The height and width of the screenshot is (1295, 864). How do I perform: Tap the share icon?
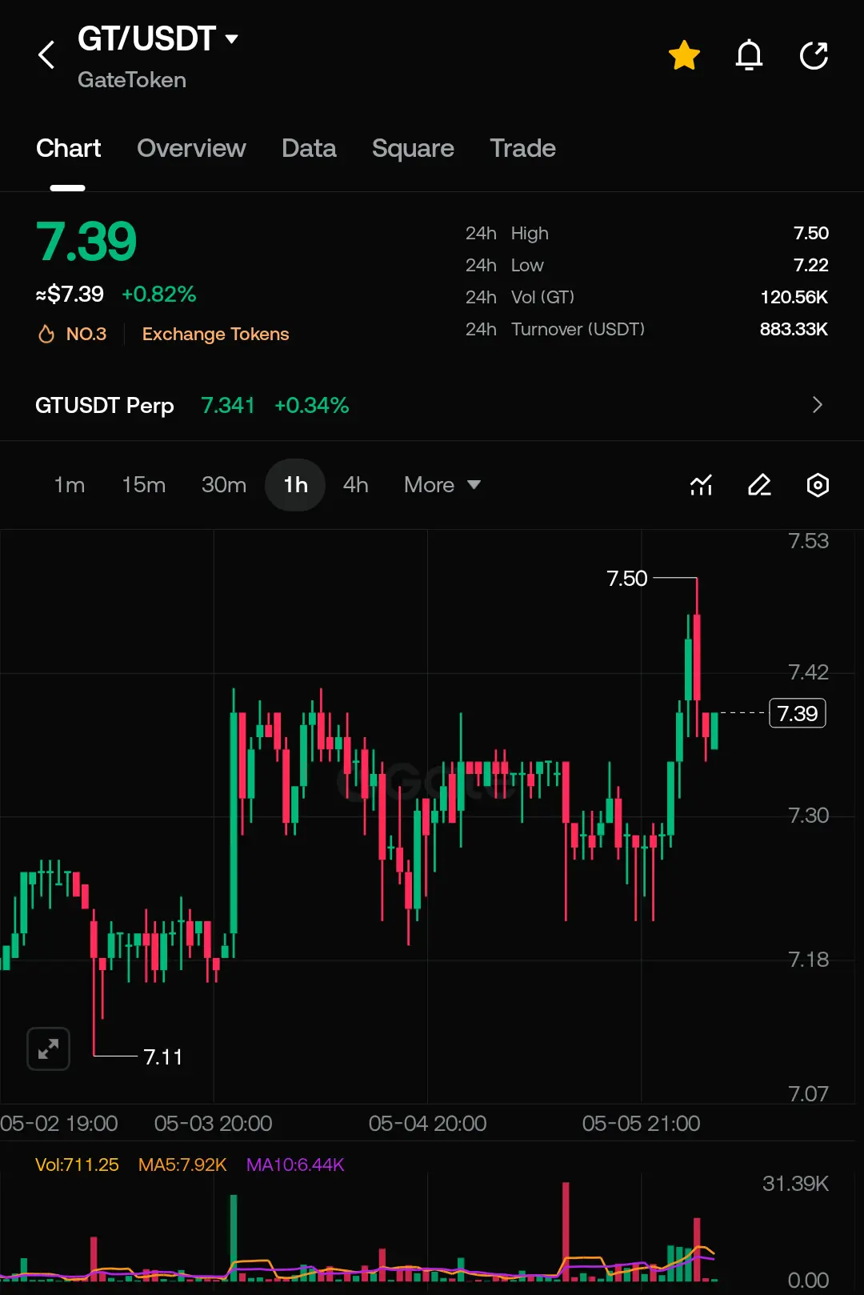(x=814, y=55)
